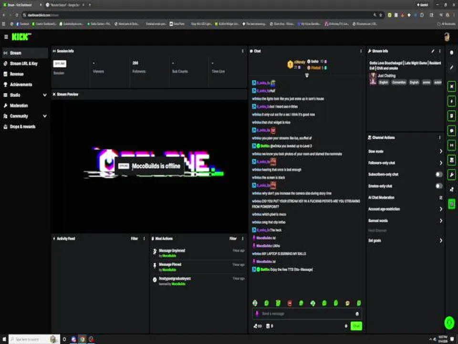458x344 pixels.
Task: Click the Botrix 'Enjoy the free TTS' chat message
Action: [282, 269]
